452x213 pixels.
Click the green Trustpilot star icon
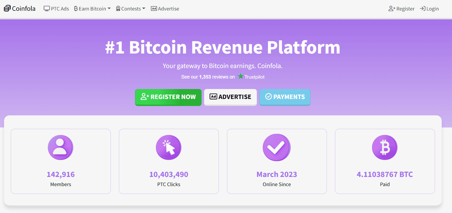[240, 76]
